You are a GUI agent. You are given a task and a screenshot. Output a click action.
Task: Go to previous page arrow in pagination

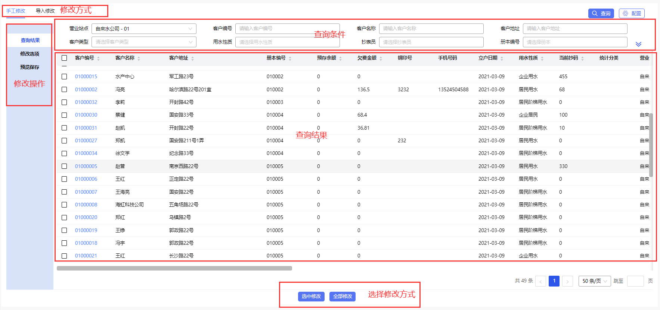tap(540, 281)
